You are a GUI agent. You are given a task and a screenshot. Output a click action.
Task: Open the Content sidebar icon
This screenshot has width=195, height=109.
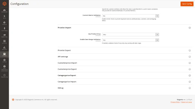tap(5, 42)
